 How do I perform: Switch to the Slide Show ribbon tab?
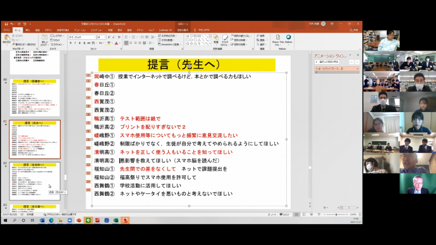pos(97,30)
